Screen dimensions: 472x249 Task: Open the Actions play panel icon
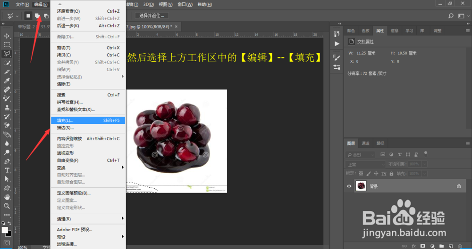pos(337,44)
